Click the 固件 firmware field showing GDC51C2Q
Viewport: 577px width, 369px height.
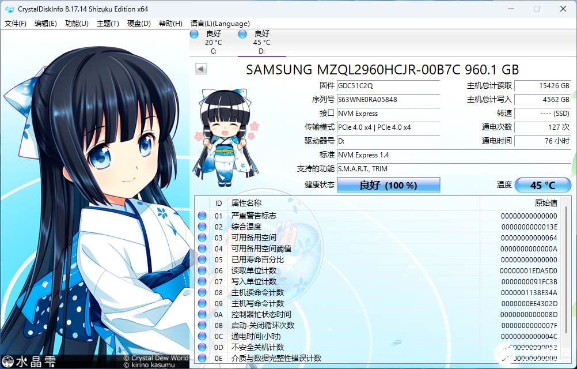pos(389,86)
